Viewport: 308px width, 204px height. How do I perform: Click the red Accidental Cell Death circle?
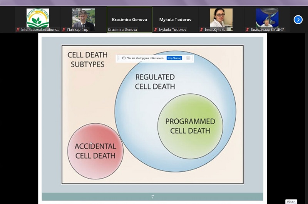95,151
